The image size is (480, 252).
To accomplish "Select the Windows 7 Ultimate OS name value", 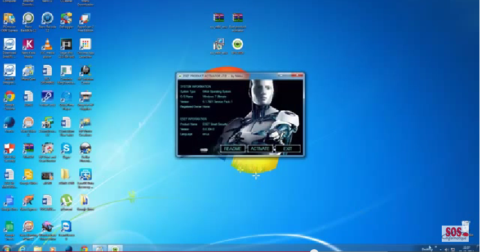I will point(214,96).
